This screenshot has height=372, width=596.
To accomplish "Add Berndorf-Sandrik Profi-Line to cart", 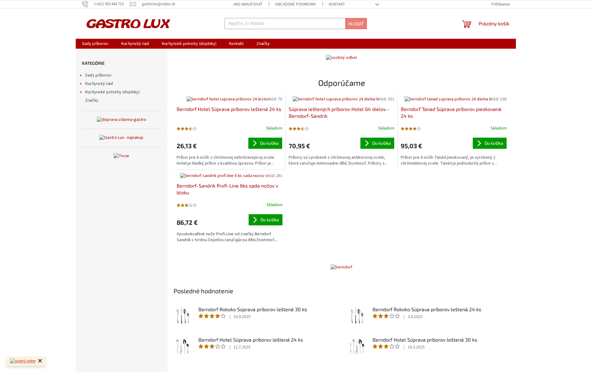I will tap(265, 220).
